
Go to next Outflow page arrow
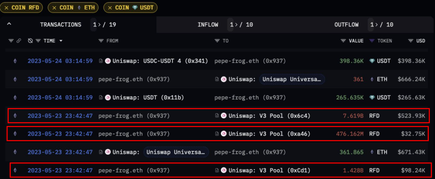tap(376, 25)
